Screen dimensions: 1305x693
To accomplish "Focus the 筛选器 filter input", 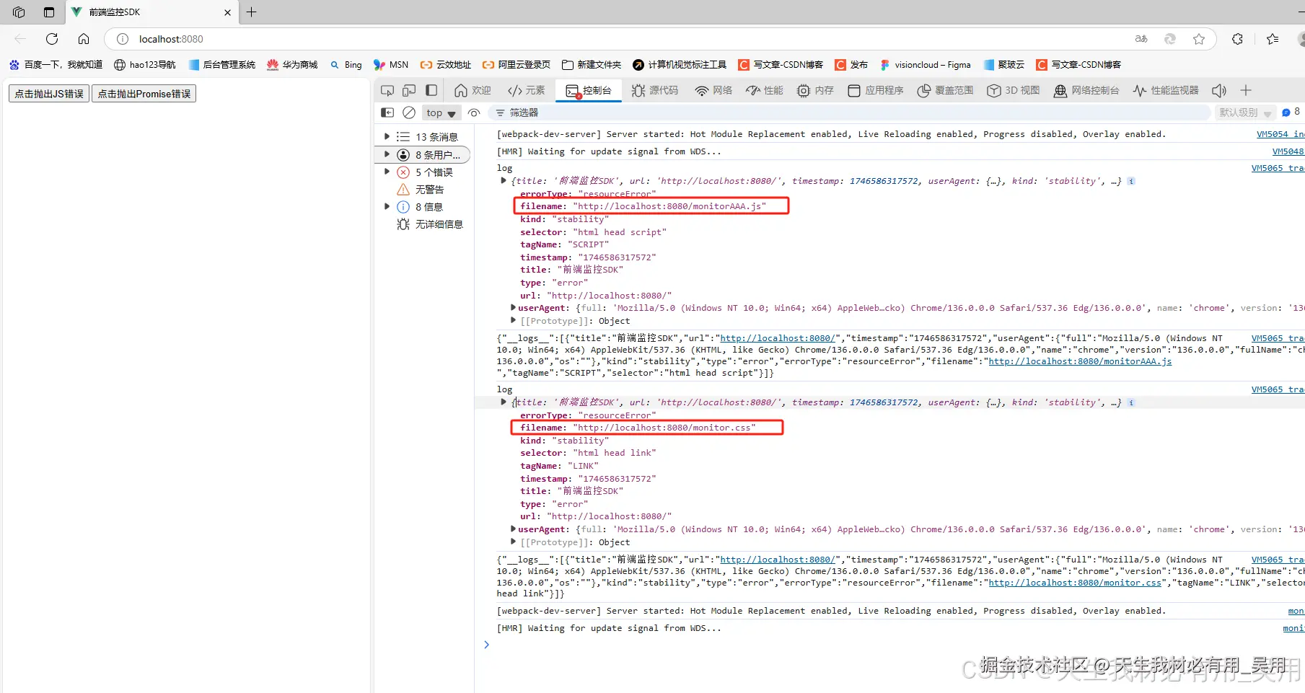I will pyautogui.click(x=850, y=112).
